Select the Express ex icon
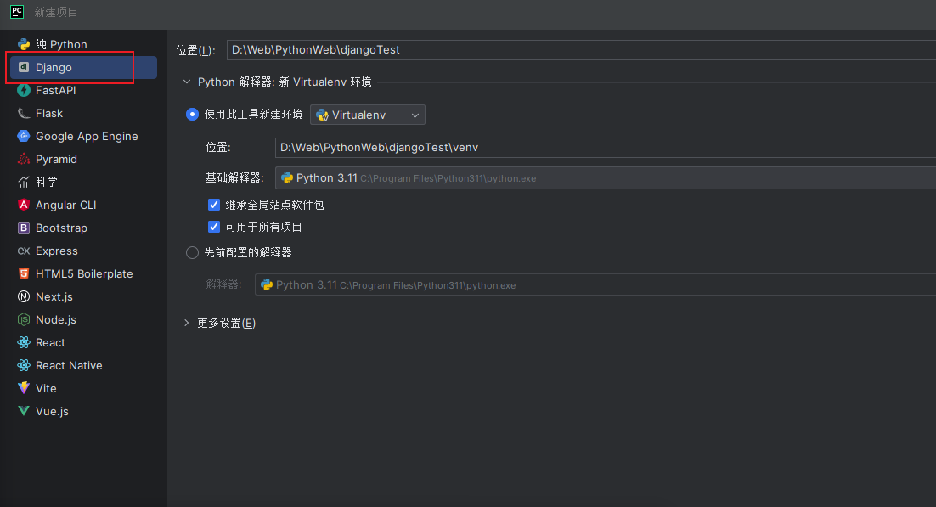 (x=24, y=251)
